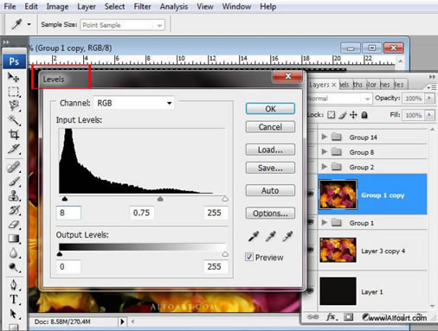Click the Options... button
Viewport: 438px width, 331px height.
(270, 213)
